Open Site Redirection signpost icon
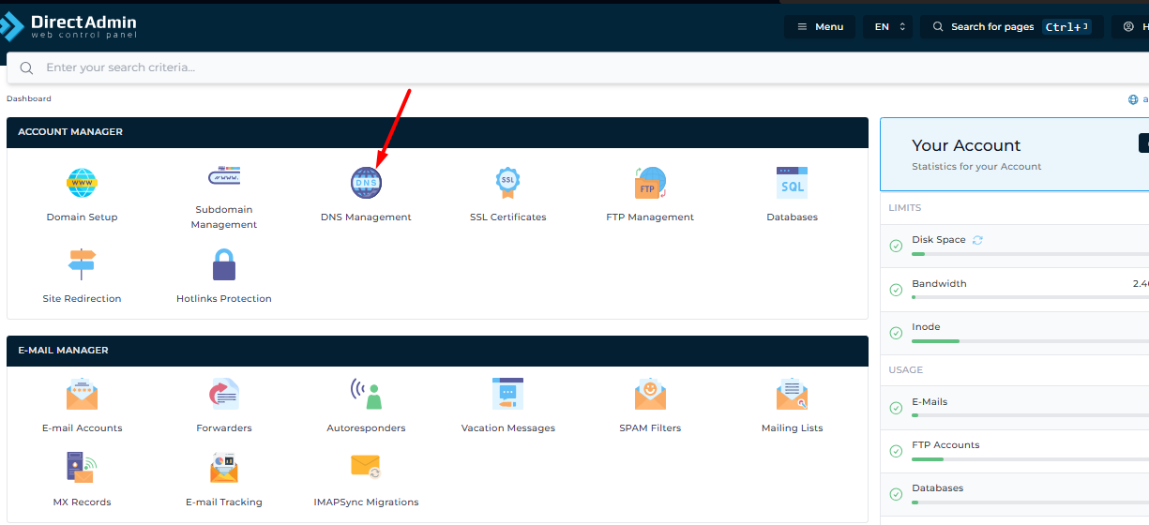1149x525 pixels. pyautogui.click(x=82, y=264)
